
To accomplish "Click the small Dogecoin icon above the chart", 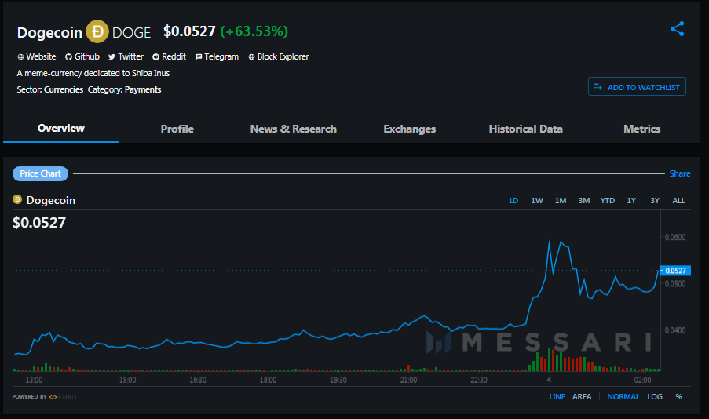I will pyautogui.click(x=17, y=199).
